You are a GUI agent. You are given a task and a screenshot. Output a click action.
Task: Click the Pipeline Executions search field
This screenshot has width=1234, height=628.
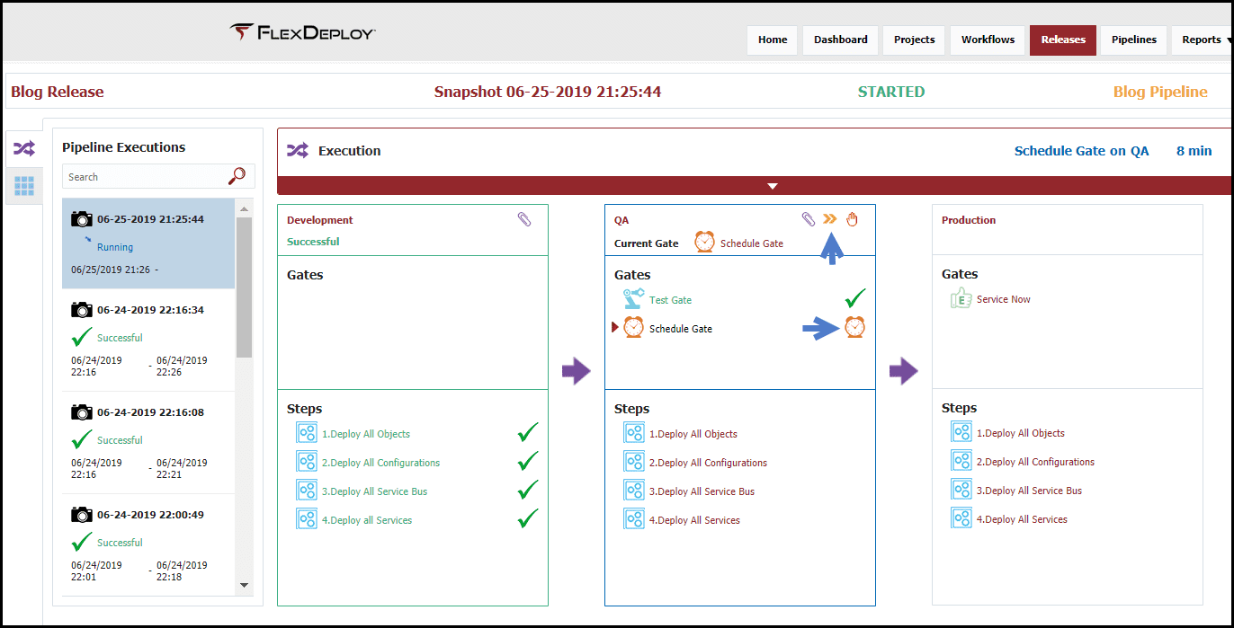pyautogui.click(x=144, y=176)
